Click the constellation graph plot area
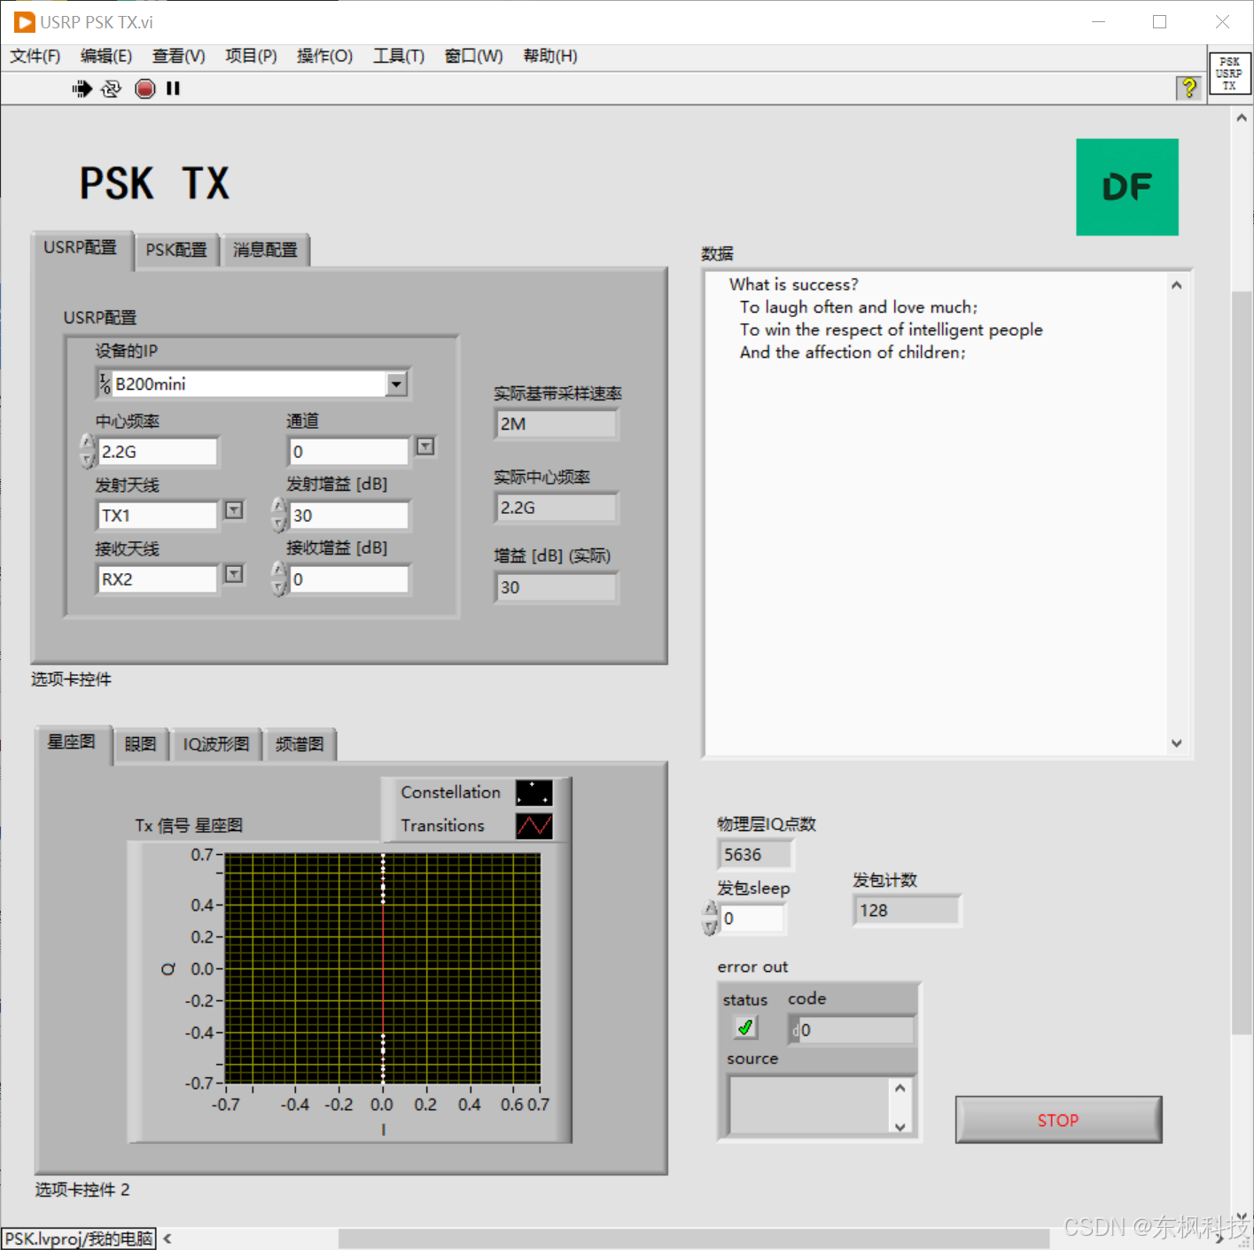The width and height of the screenshot is (1254, 1250). click(383, 968)
